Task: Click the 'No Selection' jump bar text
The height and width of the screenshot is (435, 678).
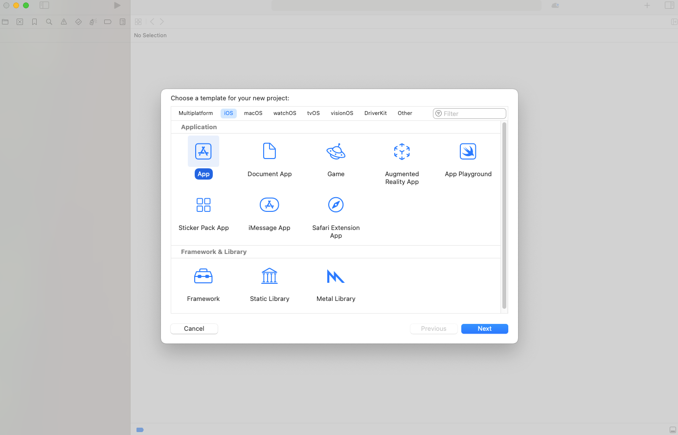Action: pyautogui.click(x=150, y=35)
